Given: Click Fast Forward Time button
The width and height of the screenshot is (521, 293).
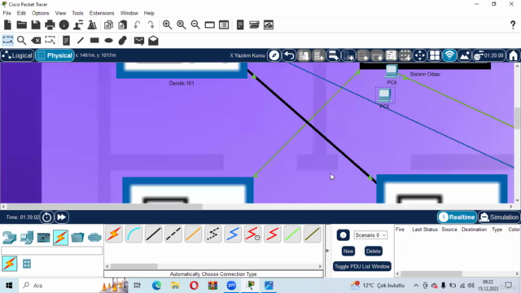Looking at the screenshot, I should 62,217.
